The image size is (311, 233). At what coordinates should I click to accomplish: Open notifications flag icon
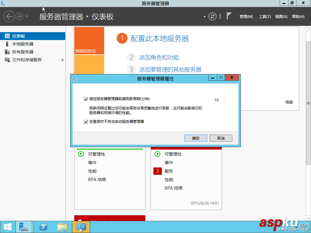pos(229,16)
